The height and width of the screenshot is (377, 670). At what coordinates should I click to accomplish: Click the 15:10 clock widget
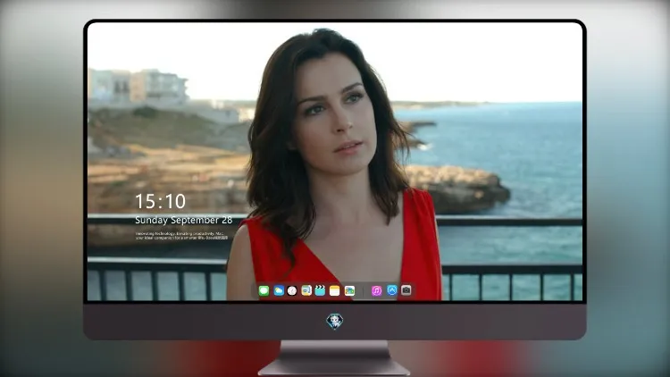tap(160, 201)
